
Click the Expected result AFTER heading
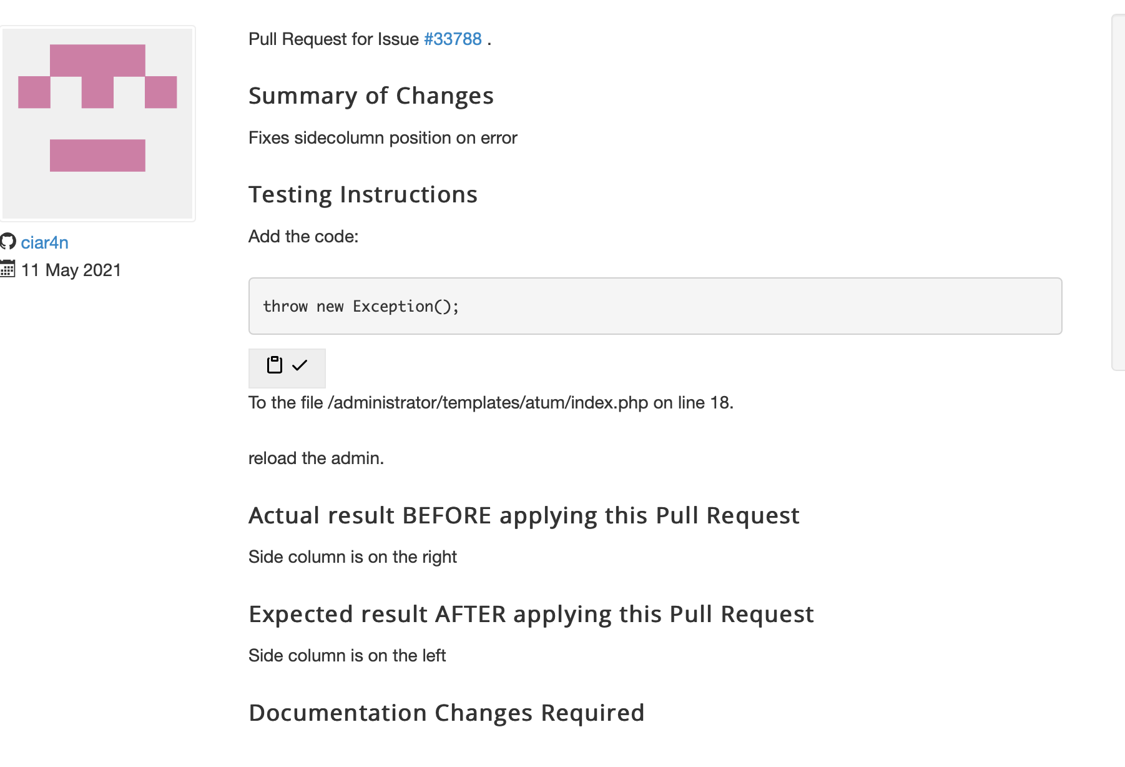coord(531,613)
